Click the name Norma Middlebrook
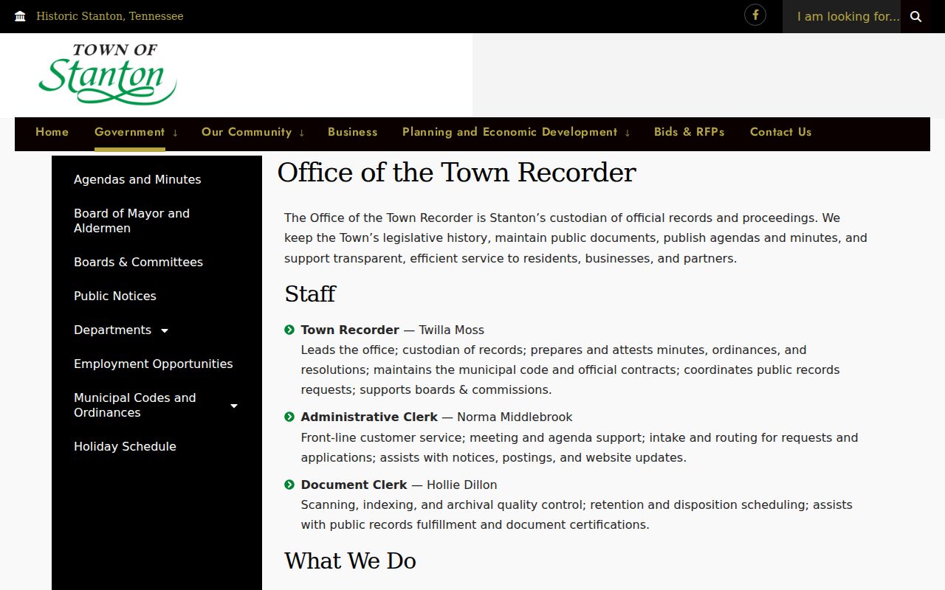 [x=515, y=417]
